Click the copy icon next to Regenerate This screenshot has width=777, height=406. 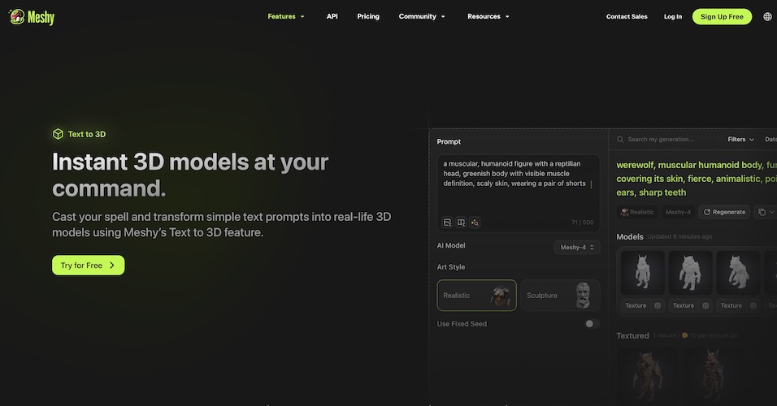pyautogui.click(x=762, y=212)
